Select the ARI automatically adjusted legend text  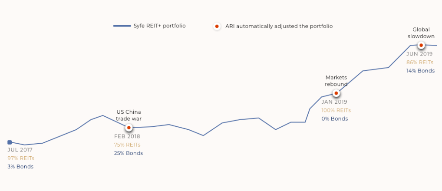279,26
